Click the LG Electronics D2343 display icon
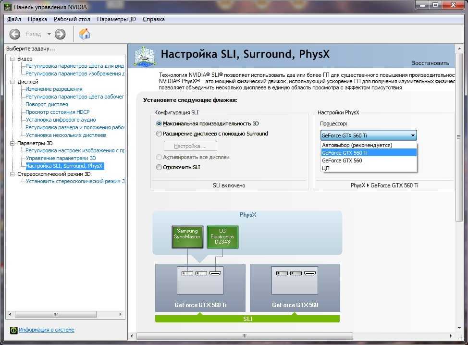468x345 pixels. click(x=222, y=237)
